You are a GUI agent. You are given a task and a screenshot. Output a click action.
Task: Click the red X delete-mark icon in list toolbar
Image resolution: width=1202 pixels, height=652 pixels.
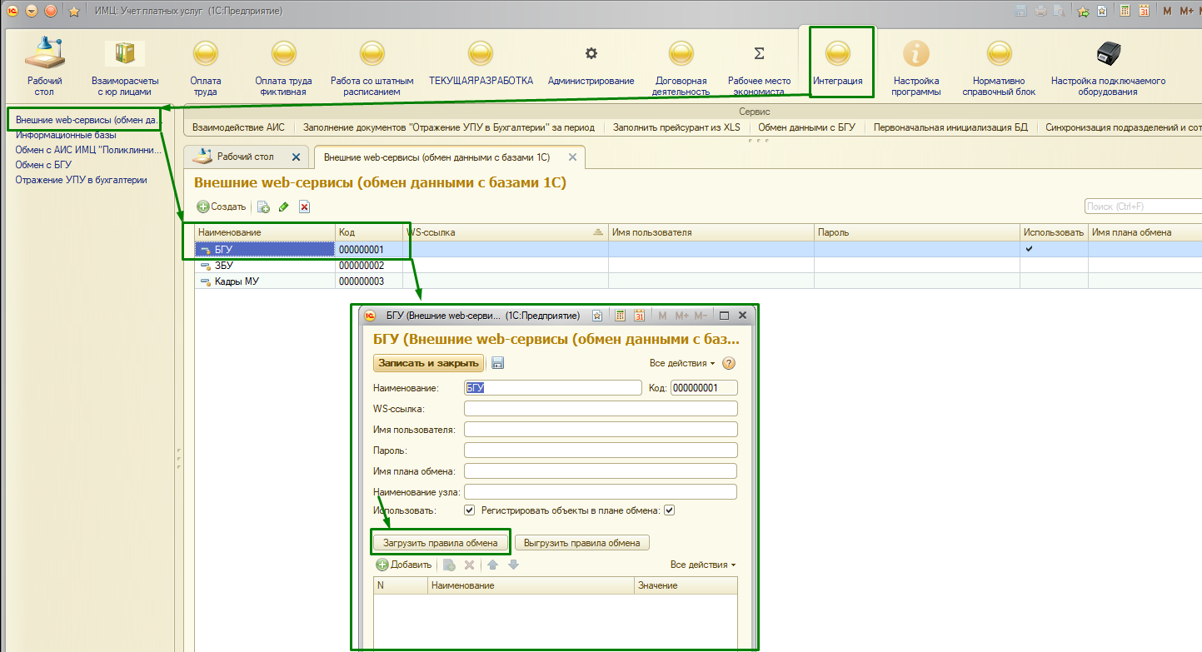click(305, 207)
